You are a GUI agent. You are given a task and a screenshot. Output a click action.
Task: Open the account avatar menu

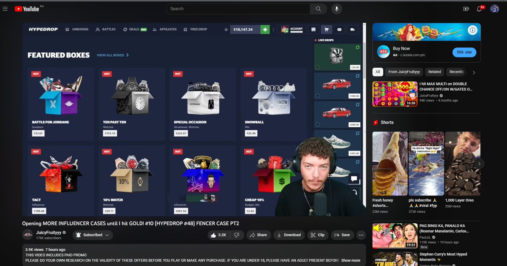[495, 8]
